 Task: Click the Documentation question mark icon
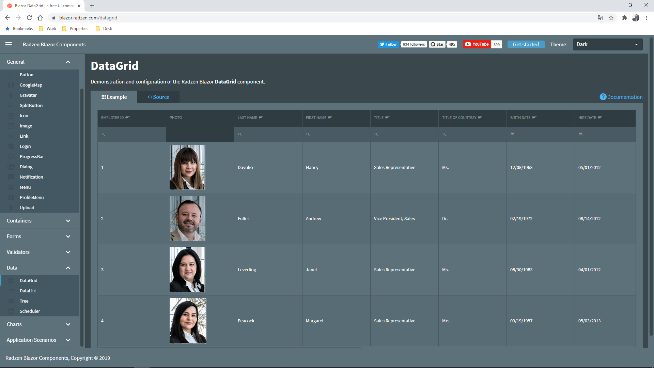point(603,97)
